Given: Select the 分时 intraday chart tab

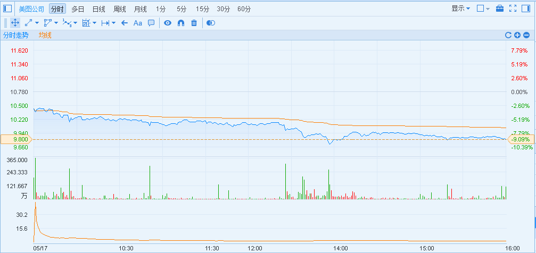Looking at the screenshot, I should point(57,9).
